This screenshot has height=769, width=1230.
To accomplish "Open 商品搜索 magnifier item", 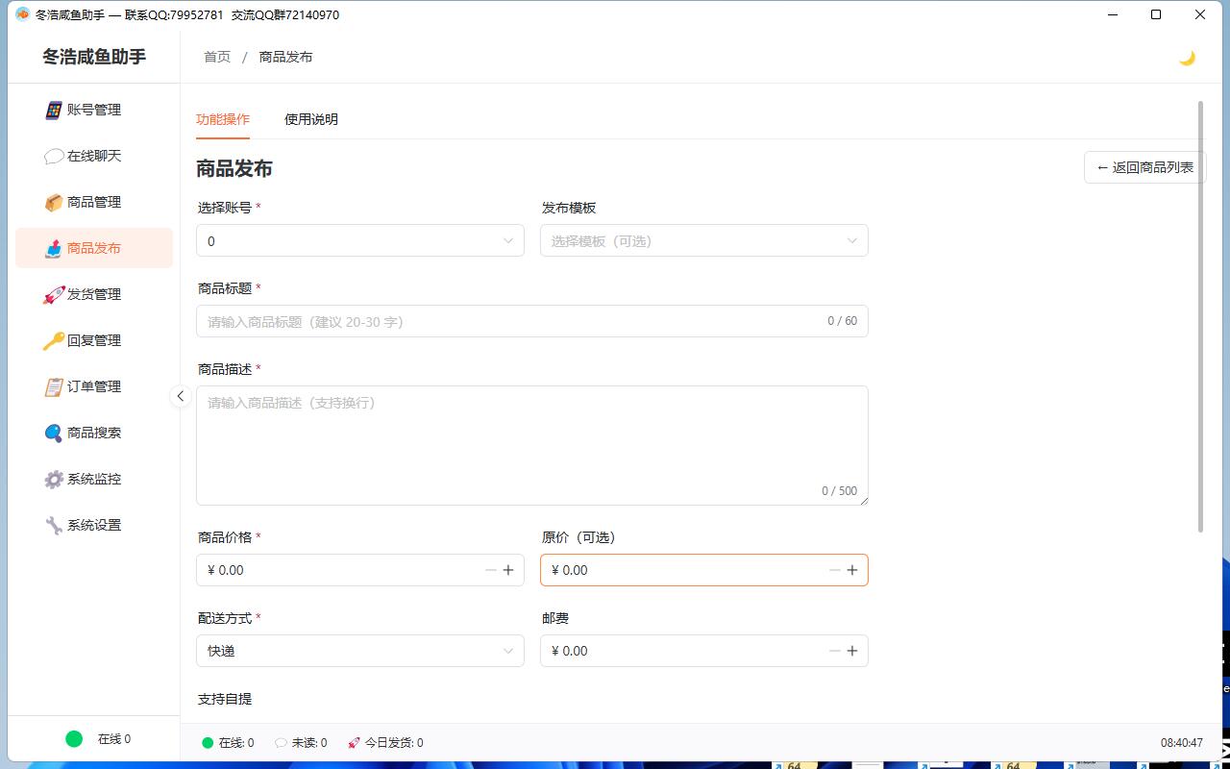I will (94, 433).
